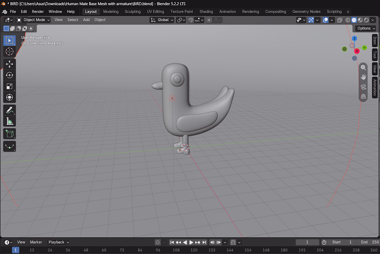Choose the subtract selection mode icon
This screenshot has height=254, width=380.
click(x=19, y=28)
